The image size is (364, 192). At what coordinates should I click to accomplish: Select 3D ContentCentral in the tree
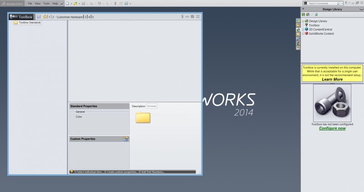[320, 29]
